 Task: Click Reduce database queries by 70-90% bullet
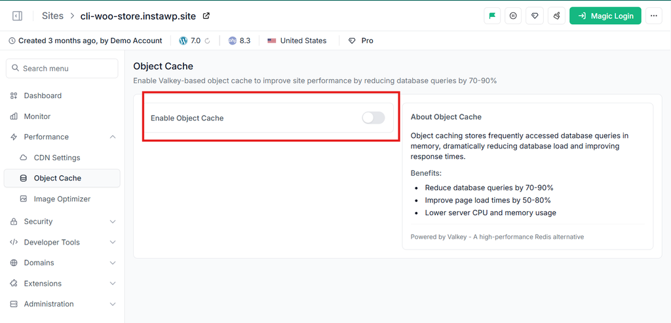489,188
